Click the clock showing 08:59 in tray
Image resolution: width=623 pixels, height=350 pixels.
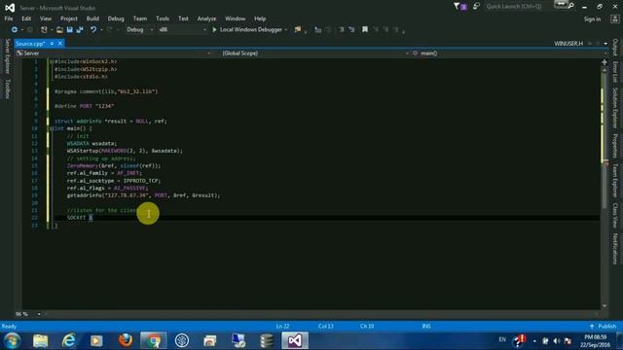pos(595,341)
